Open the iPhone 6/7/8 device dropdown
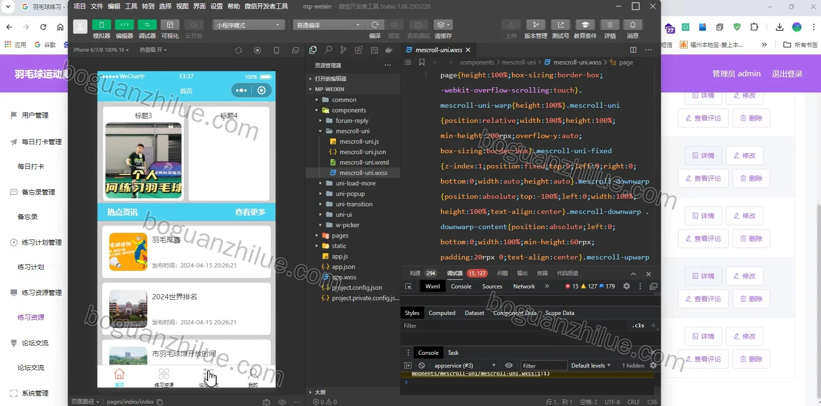 101,50
